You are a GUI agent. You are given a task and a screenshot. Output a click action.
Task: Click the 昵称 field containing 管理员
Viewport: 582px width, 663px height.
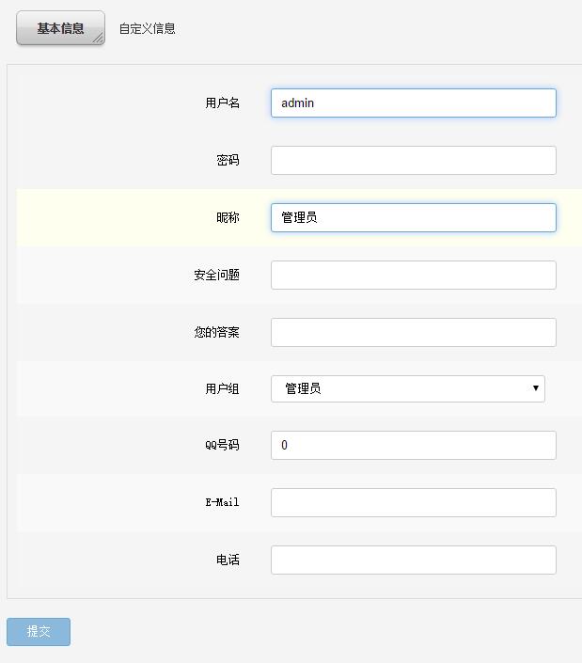413,218
